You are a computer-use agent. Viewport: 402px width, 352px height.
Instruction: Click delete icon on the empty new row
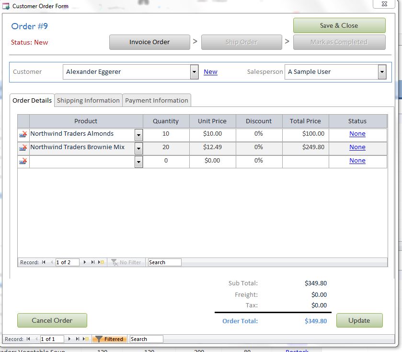23,161
